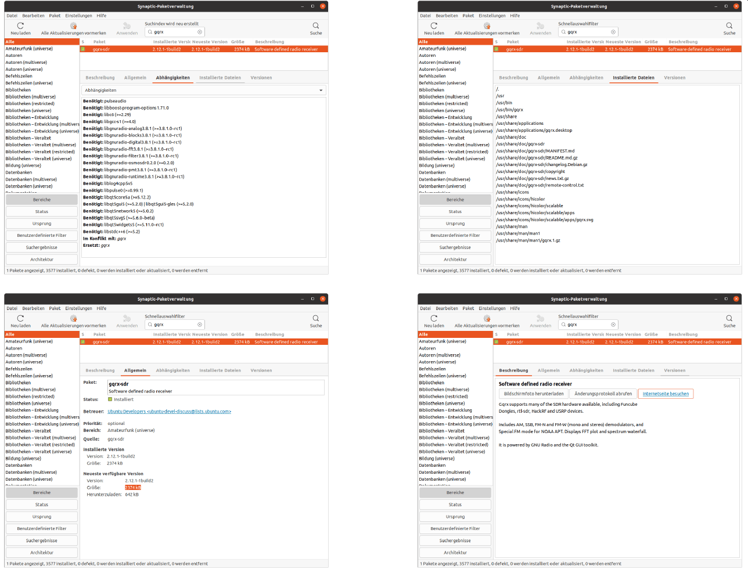
Task: Click Änderungsprotokoll abrufen button
Action: 603,394
